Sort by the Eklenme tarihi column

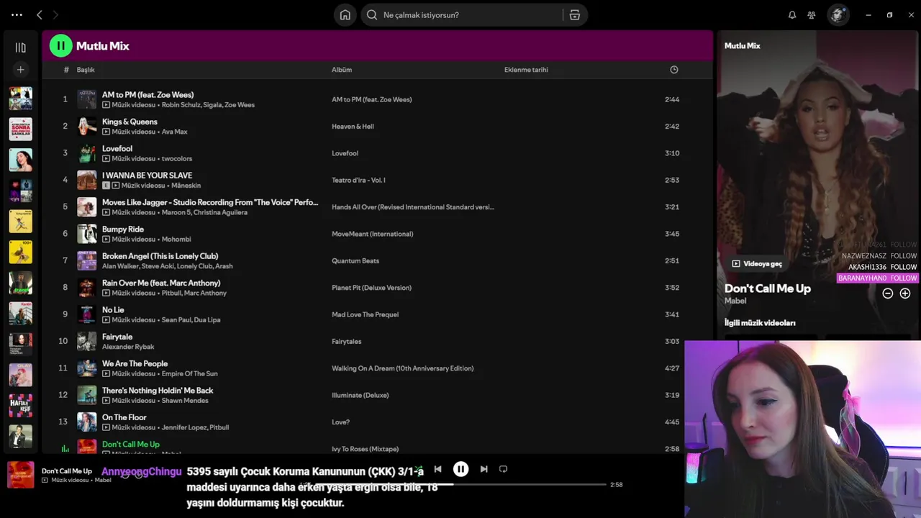526,70
